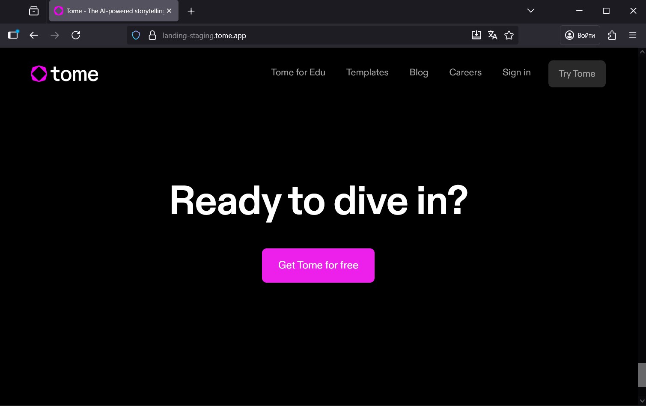The height and width of the screenshot is (406, 646).
Task: Click the Tome logo in header
Action: pyautogui.click(x=65, y=74)
